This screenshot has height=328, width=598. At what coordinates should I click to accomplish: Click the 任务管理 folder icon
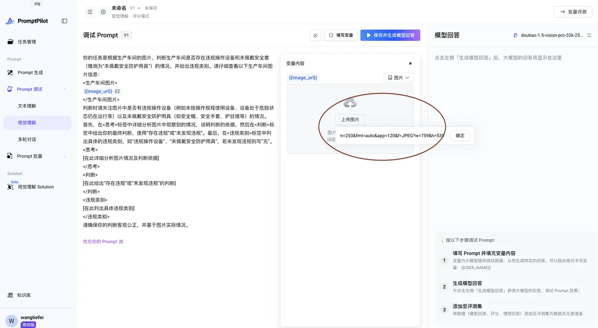coord(10,42)
